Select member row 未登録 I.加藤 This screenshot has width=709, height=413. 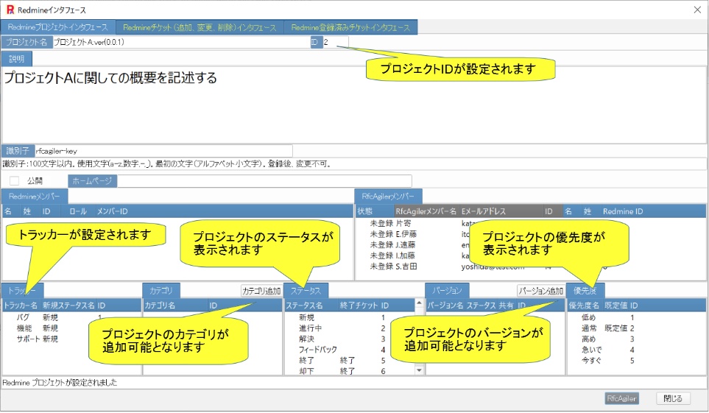531,256
